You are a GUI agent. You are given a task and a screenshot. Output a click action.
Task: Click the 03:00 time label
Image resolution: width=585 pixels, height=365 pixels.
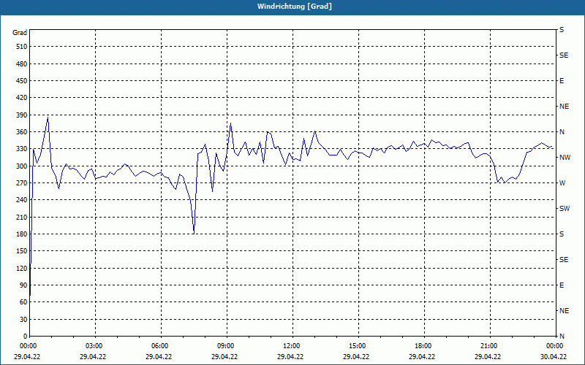(x=95, y=346)
